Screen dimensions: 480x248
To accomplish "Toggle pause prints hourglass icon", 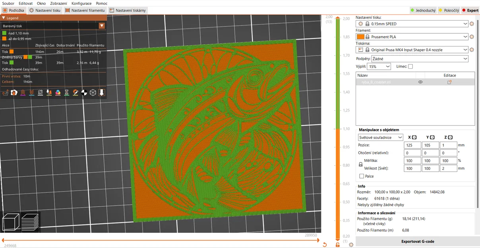I will (x=66, y=92).
